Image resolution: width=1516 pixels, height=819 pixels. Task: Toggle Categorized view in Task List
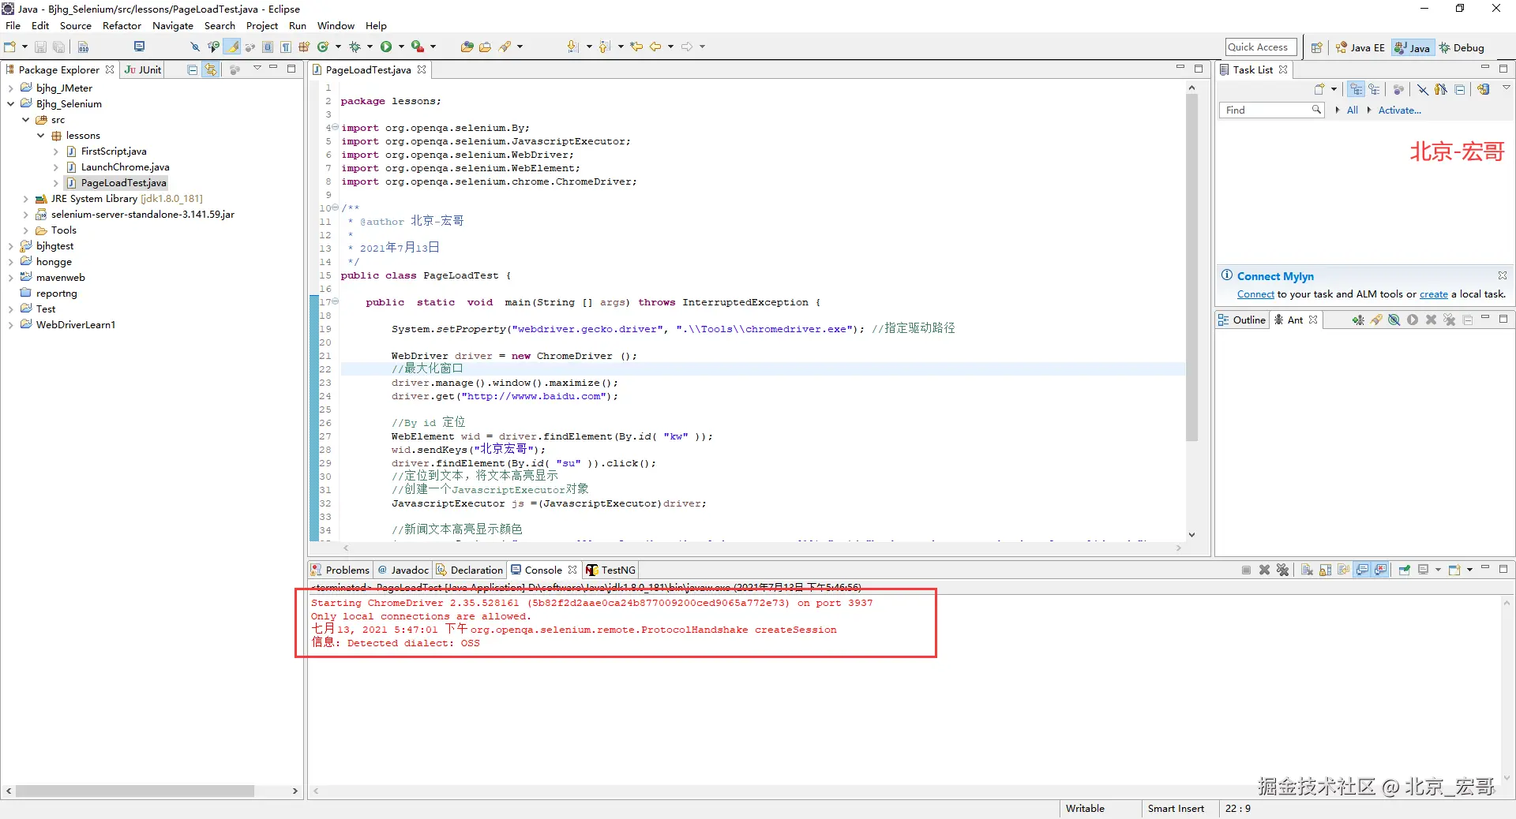tap(1356, 90)
